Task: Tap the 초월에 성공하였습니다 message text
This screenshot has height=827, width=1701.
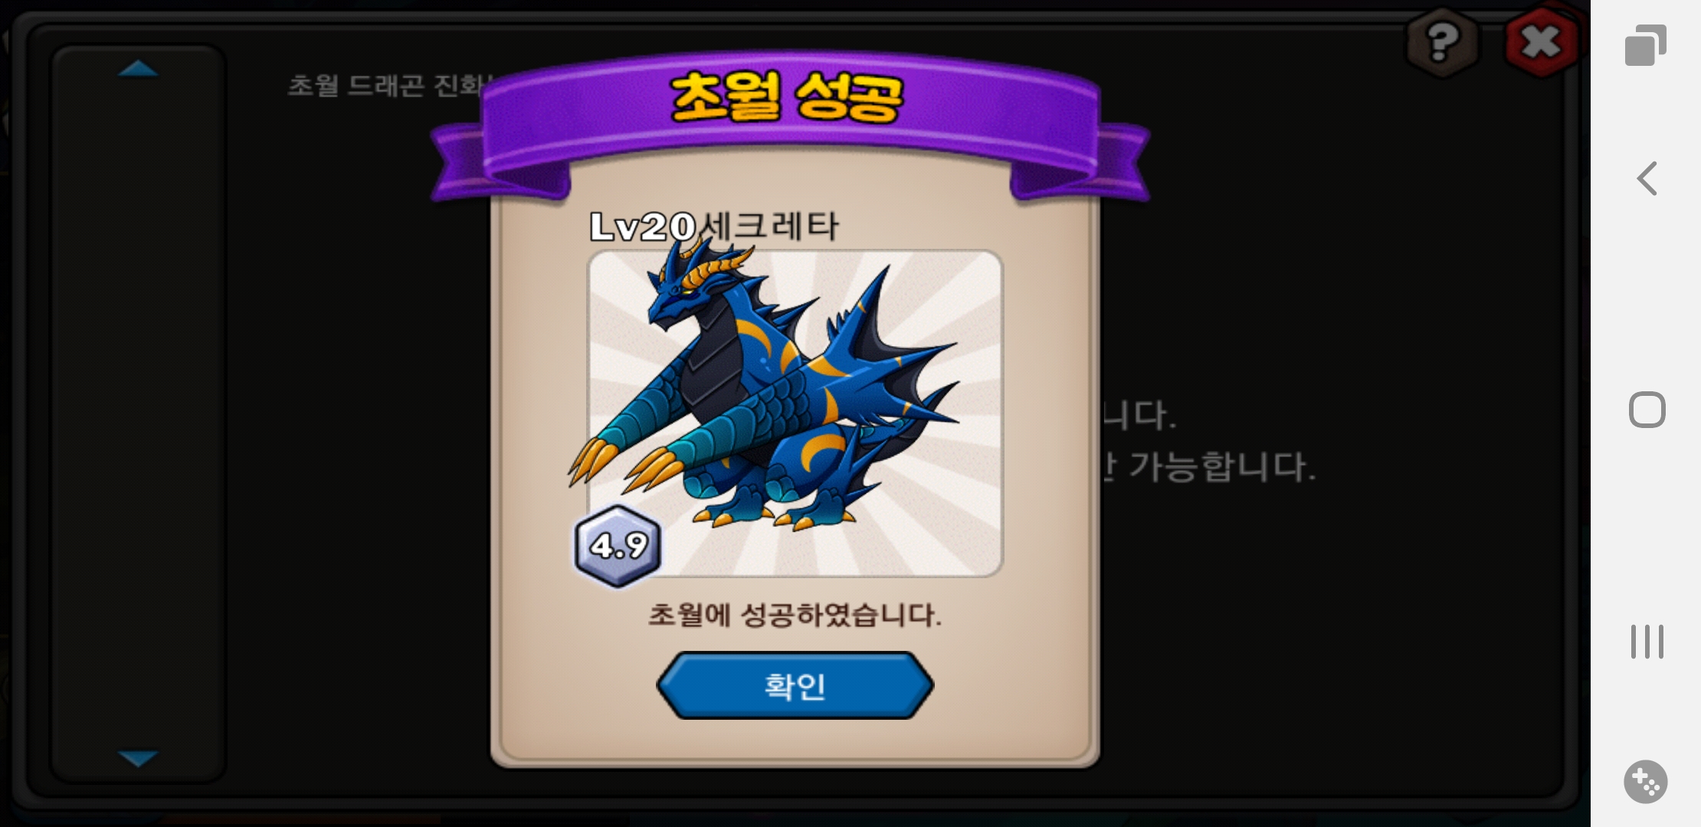Action: click(x=795, y=615)
